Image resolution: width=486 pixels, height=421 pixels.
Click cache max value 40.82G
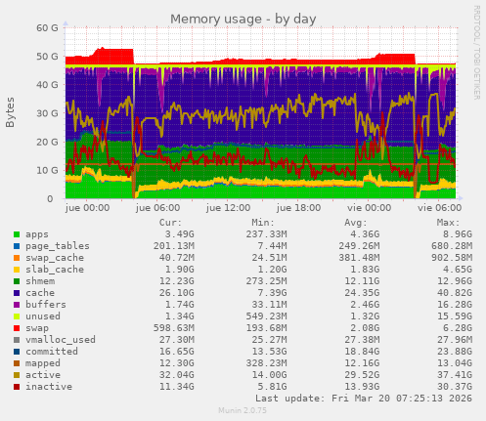pos(455,293)
